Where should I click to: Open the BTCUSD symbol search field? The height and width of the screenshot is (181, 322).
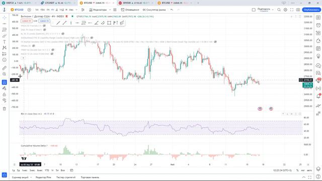[x=17, y=10]
